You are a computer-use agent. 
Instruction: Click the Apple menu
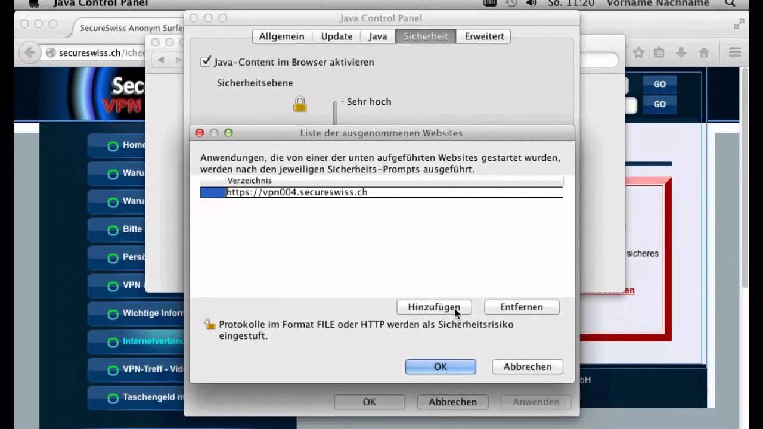33,3
